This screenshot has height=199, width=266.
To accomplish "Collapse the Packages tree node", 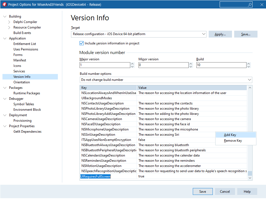I will click(5, 88).
